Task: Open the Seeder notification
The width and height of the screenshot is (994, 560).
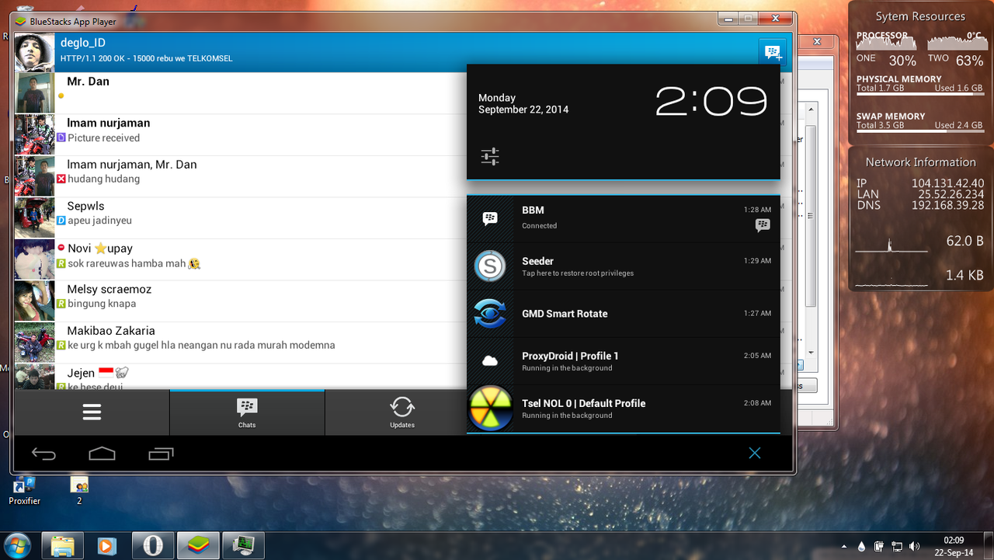Action: (x=624, y=266)
